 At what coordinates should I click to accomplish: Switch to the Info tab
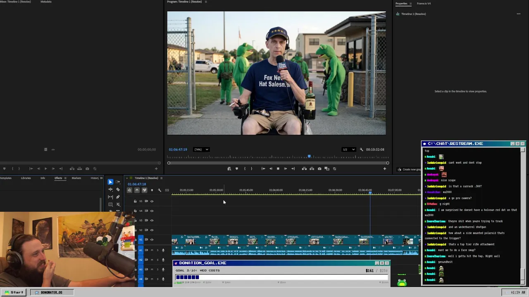[43, 178]
